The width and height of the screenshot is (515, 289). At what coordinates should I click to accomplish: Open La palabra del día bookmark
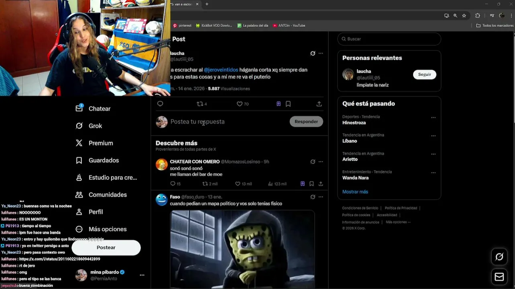tap(253, 26)
